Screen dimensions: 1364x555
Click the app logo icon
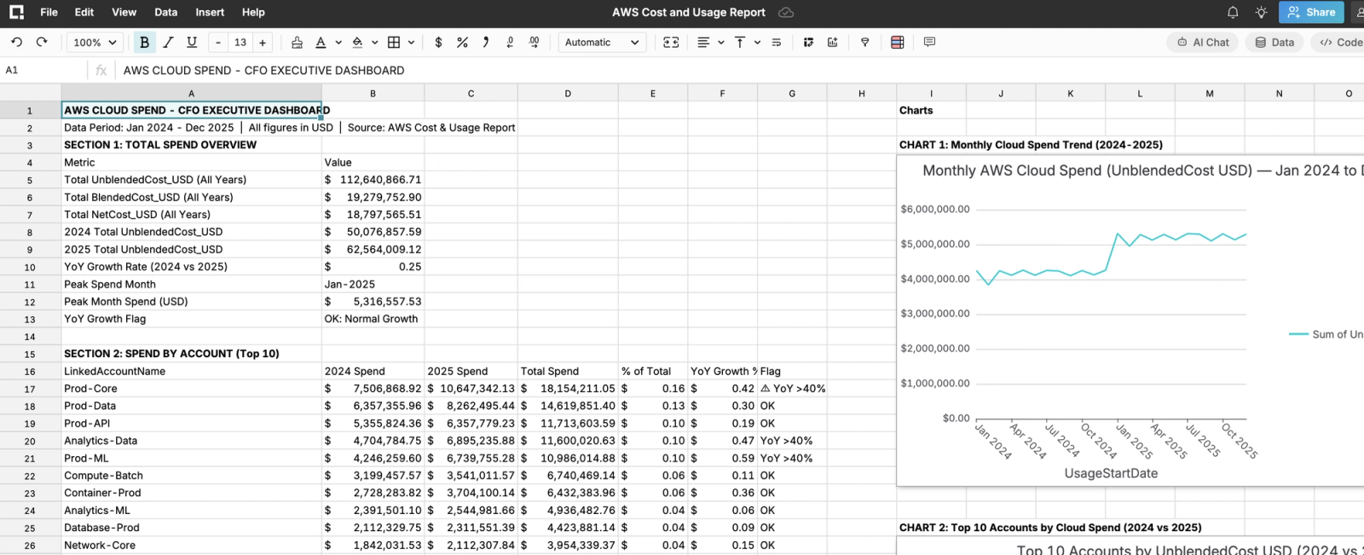point(16,12)
